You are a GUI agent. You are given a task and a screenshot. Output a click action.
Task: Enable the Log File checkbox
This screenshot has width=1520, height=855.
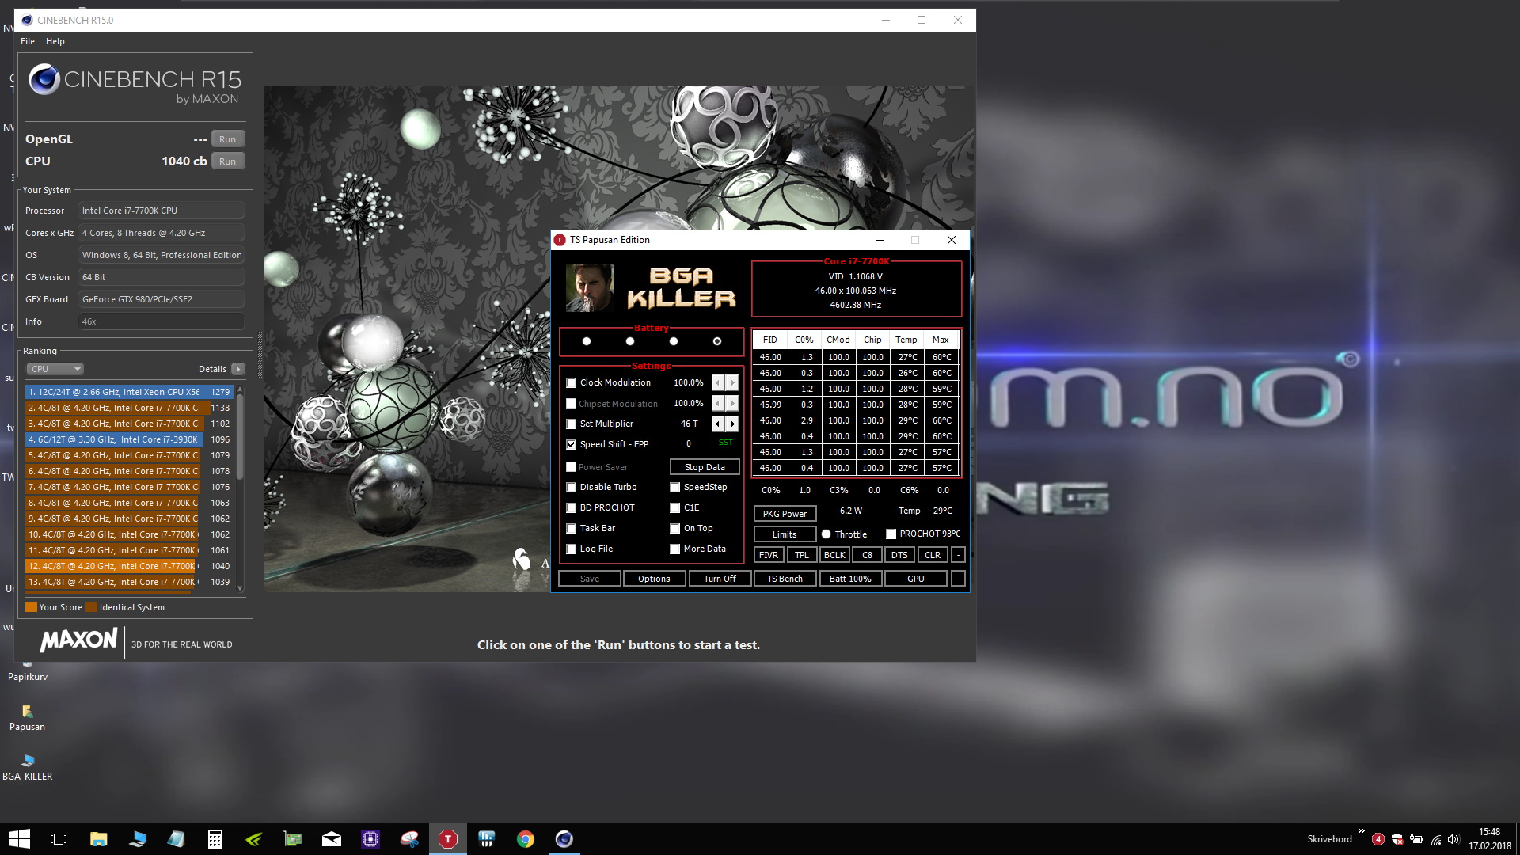571,549
